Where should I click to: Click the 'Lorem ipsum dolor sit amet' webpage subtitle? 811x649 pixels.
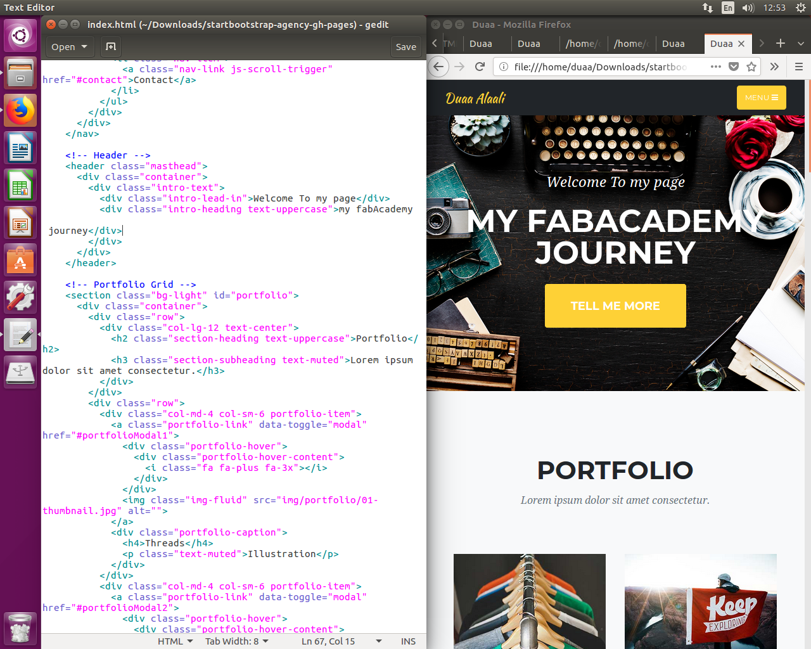point(615,500)
